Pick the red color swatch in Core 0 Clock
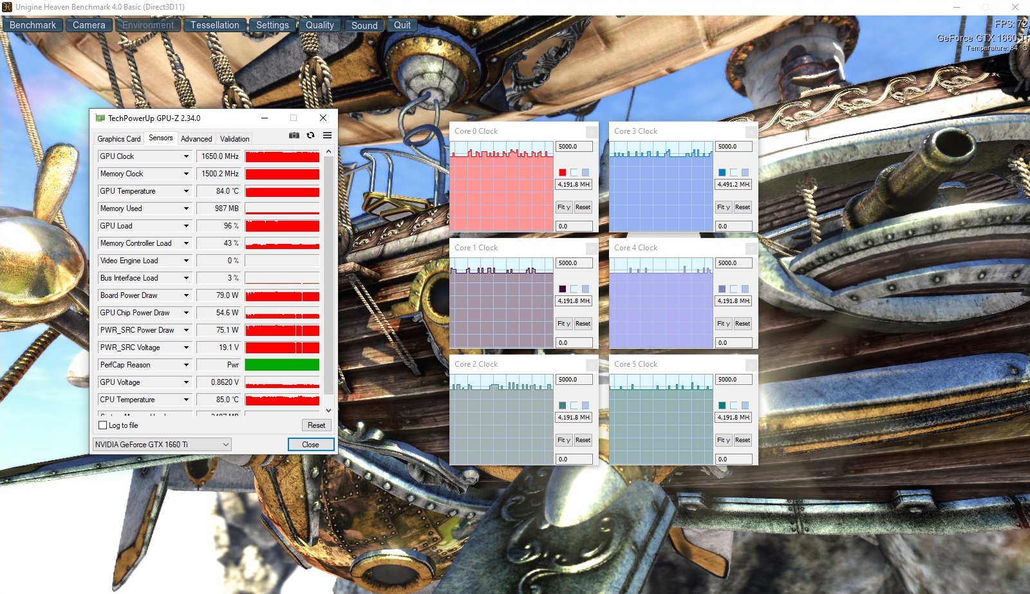The image size is (1030, 594). 563,172
